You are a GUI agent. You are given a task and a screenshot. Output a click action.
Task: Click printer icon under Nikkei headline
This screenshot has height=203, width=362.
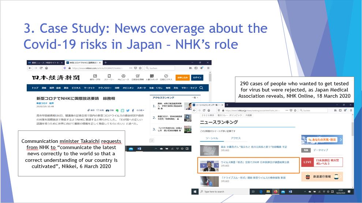pyautogui.click(x=107, y=110)
